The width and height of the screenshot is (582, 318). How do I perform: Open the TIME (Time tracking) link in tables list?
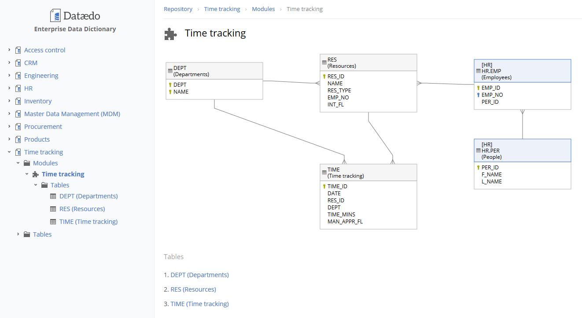199,304
